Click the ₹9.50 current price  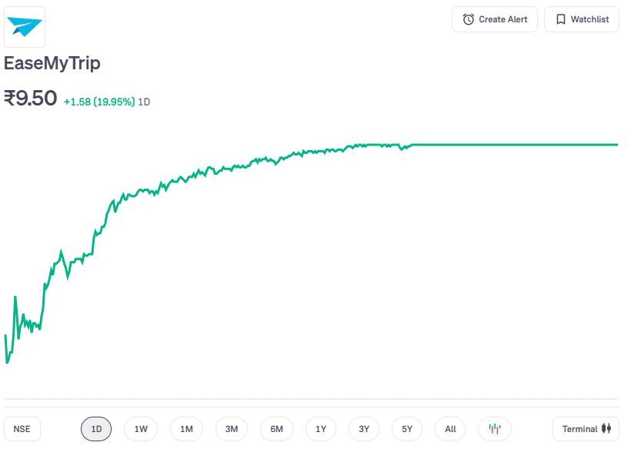point(31,99)
